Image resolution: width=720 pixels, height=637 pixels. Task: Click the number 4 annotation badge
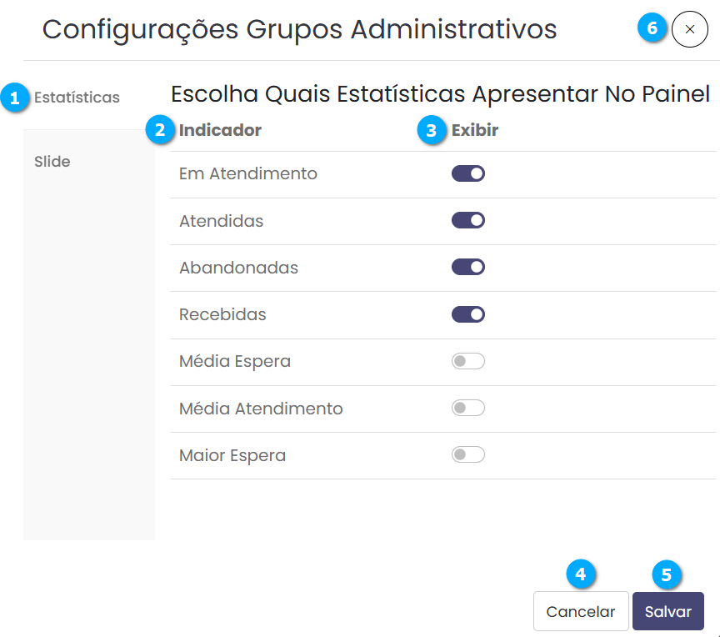[581, 574]
